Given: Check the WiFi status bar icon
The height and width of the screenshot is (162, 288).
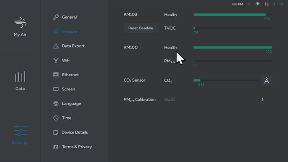Looking at the screenshot, I should tap(257, 4).
